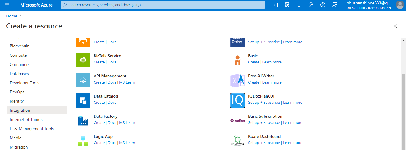Open the portal hamburger menu
Viewport: 406px width, 150px height.
(7, 5)
